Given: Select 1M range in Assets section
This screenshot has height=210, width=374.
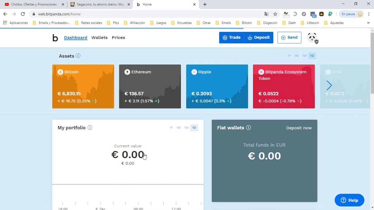Looking at the screenshot, I should pyautogui.click(x=297, y=56).
